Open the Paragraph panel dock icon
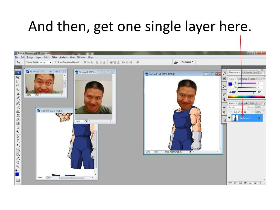Image resolution: width=280 pixels, height=210 pixels. [x=224, y=112]
